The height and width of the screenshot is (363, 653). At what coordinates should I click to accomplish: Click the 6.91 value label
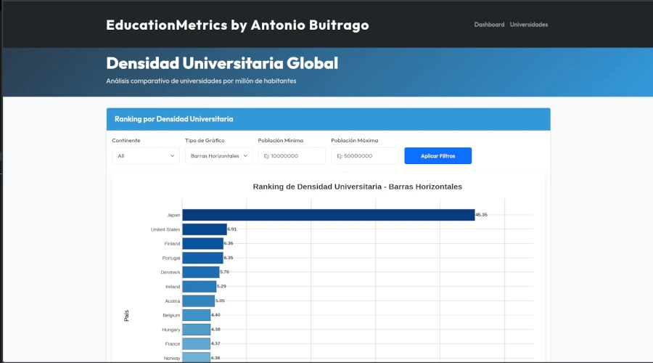coord(232,229)
